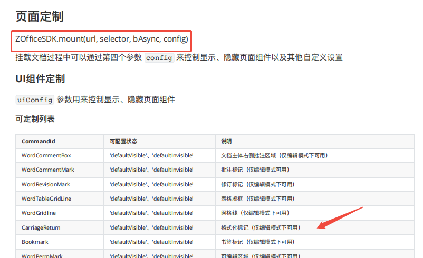Click the 页面定制 page heading
Viewport: 423px width, 258px height.
[x=40, y=16]
